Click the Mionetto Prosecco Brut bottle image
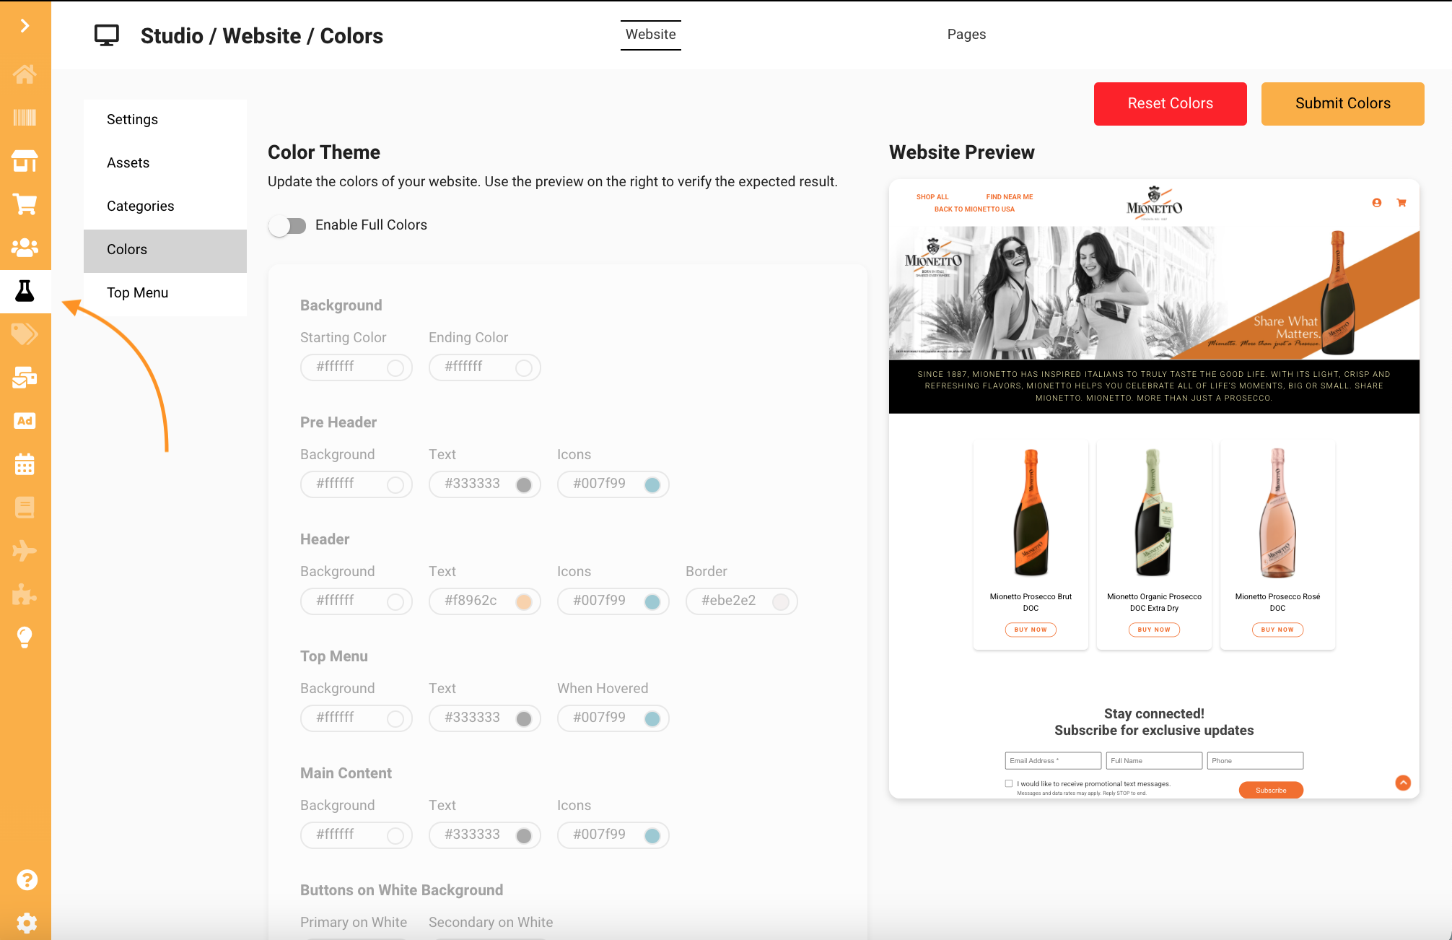The width and height of the screenshot is (1452, 940). 1031,513
